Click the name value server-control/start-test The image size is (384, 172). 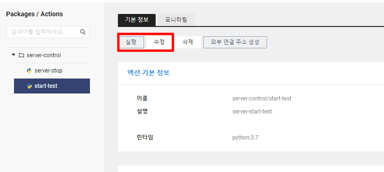[262, 99]
